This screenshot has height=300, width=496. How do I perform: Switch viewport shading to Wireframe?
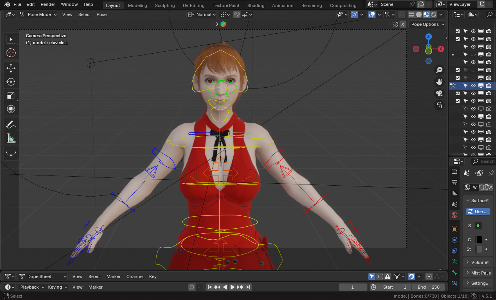pyautogui.click(x=411, y=15)
